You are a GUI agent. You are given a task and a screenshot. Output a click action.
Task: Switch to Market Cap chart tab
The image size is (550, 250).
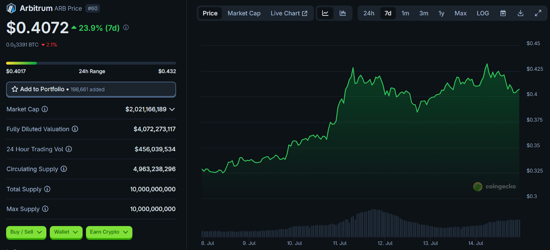tap(244, 13)
